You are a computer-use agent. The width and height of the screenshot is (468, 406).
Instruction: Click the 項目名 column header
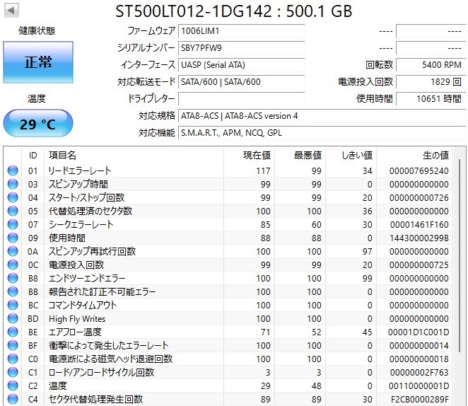coord(134,155)
